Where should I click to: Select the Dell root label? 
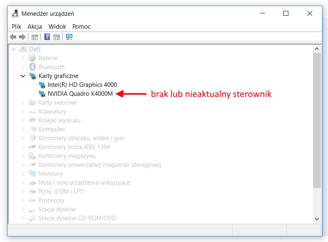pos(34,49)
